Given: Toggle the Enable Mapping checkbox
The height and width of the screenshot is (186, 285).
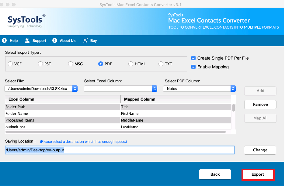Looking at the screenshot, I should coord(193,67).
